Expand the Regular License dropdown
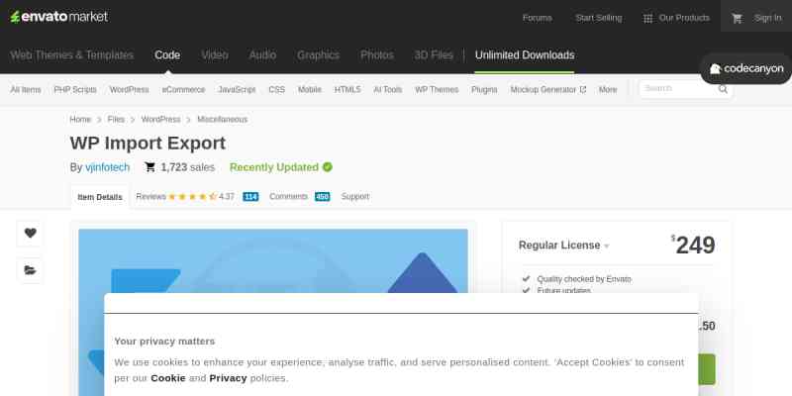 tap(563, 246)
